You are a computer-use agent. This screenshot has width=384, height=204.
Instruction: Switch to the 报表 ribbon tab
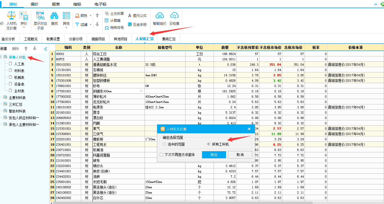click(56, 4)
